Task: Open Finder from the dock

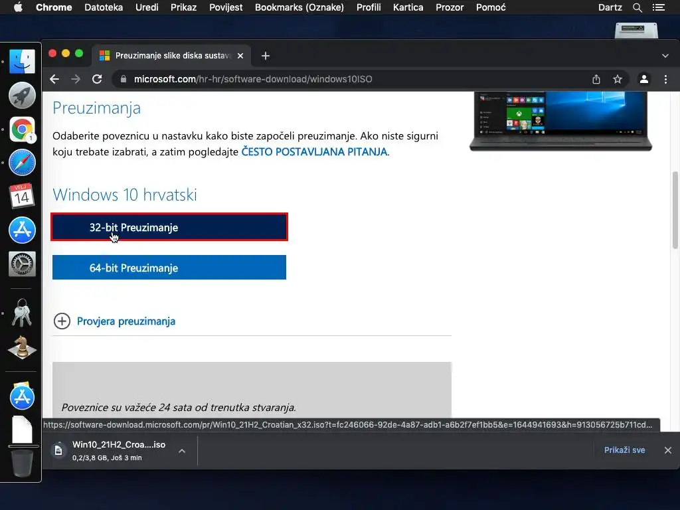Action: point(22,61)
